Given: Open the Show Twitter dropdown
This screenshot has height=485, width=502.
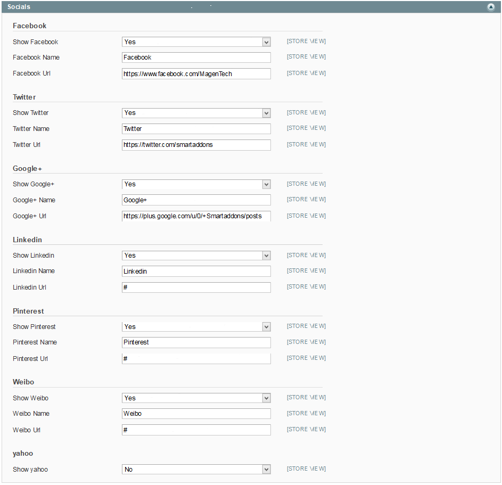Looking at the screenshot, I should [196, 113].
